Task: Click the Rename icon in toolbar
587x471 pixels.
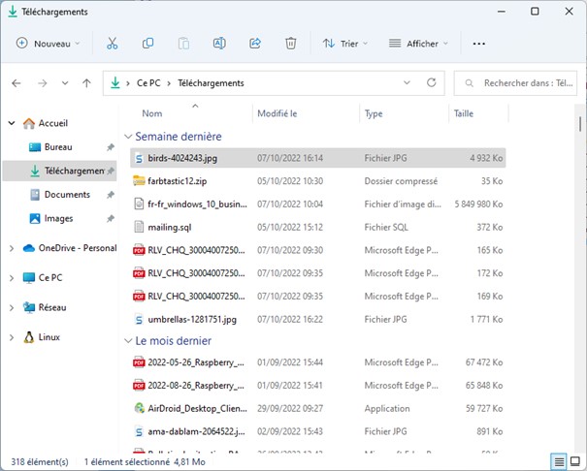Action: pyautogui.click(x=219, y=44)
